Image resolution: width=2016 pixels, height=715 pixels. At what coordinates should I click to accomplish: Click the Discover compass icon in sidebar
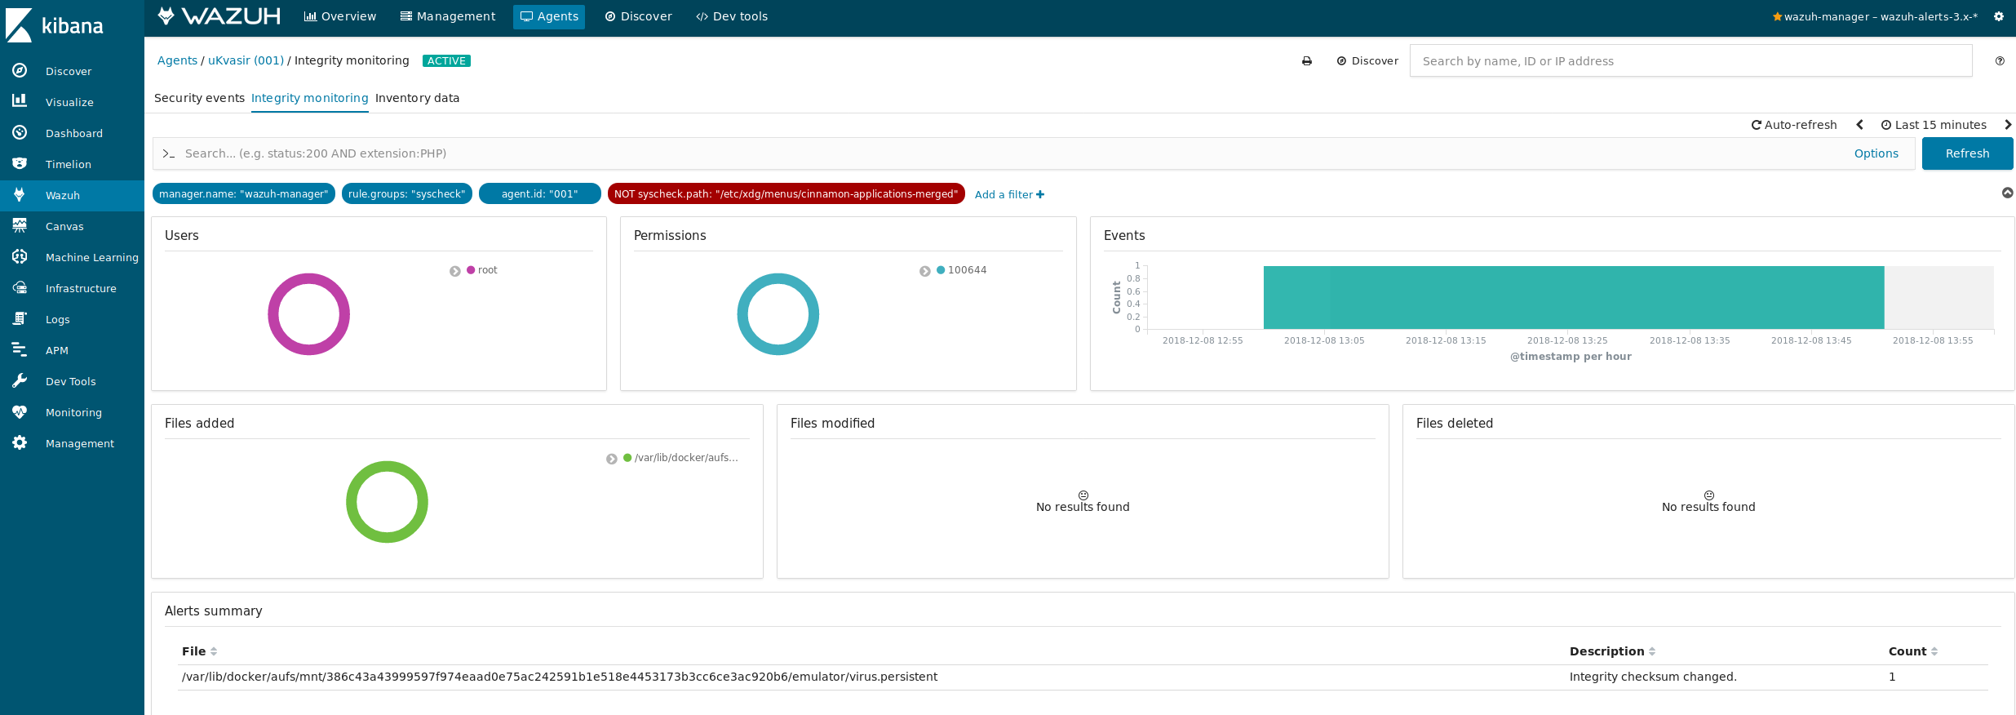click(20, 71)
